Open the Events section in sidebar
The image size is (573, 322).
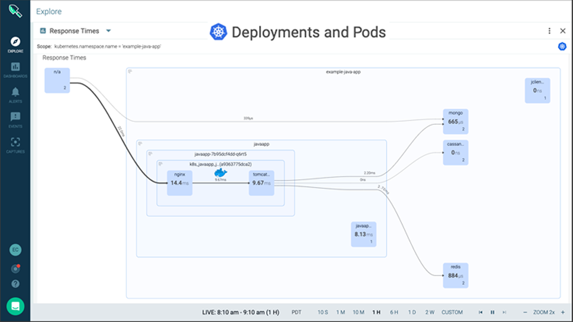(15, 119)
